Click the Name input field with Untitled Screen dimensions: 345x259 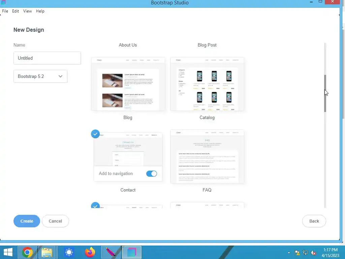click(47, 58)
